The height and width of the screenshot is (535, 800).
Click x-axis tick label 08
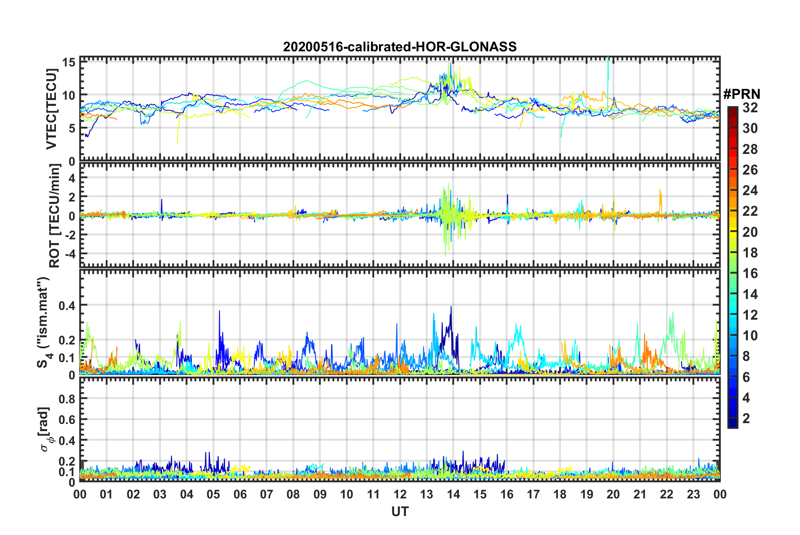click(x=293, y=495)
